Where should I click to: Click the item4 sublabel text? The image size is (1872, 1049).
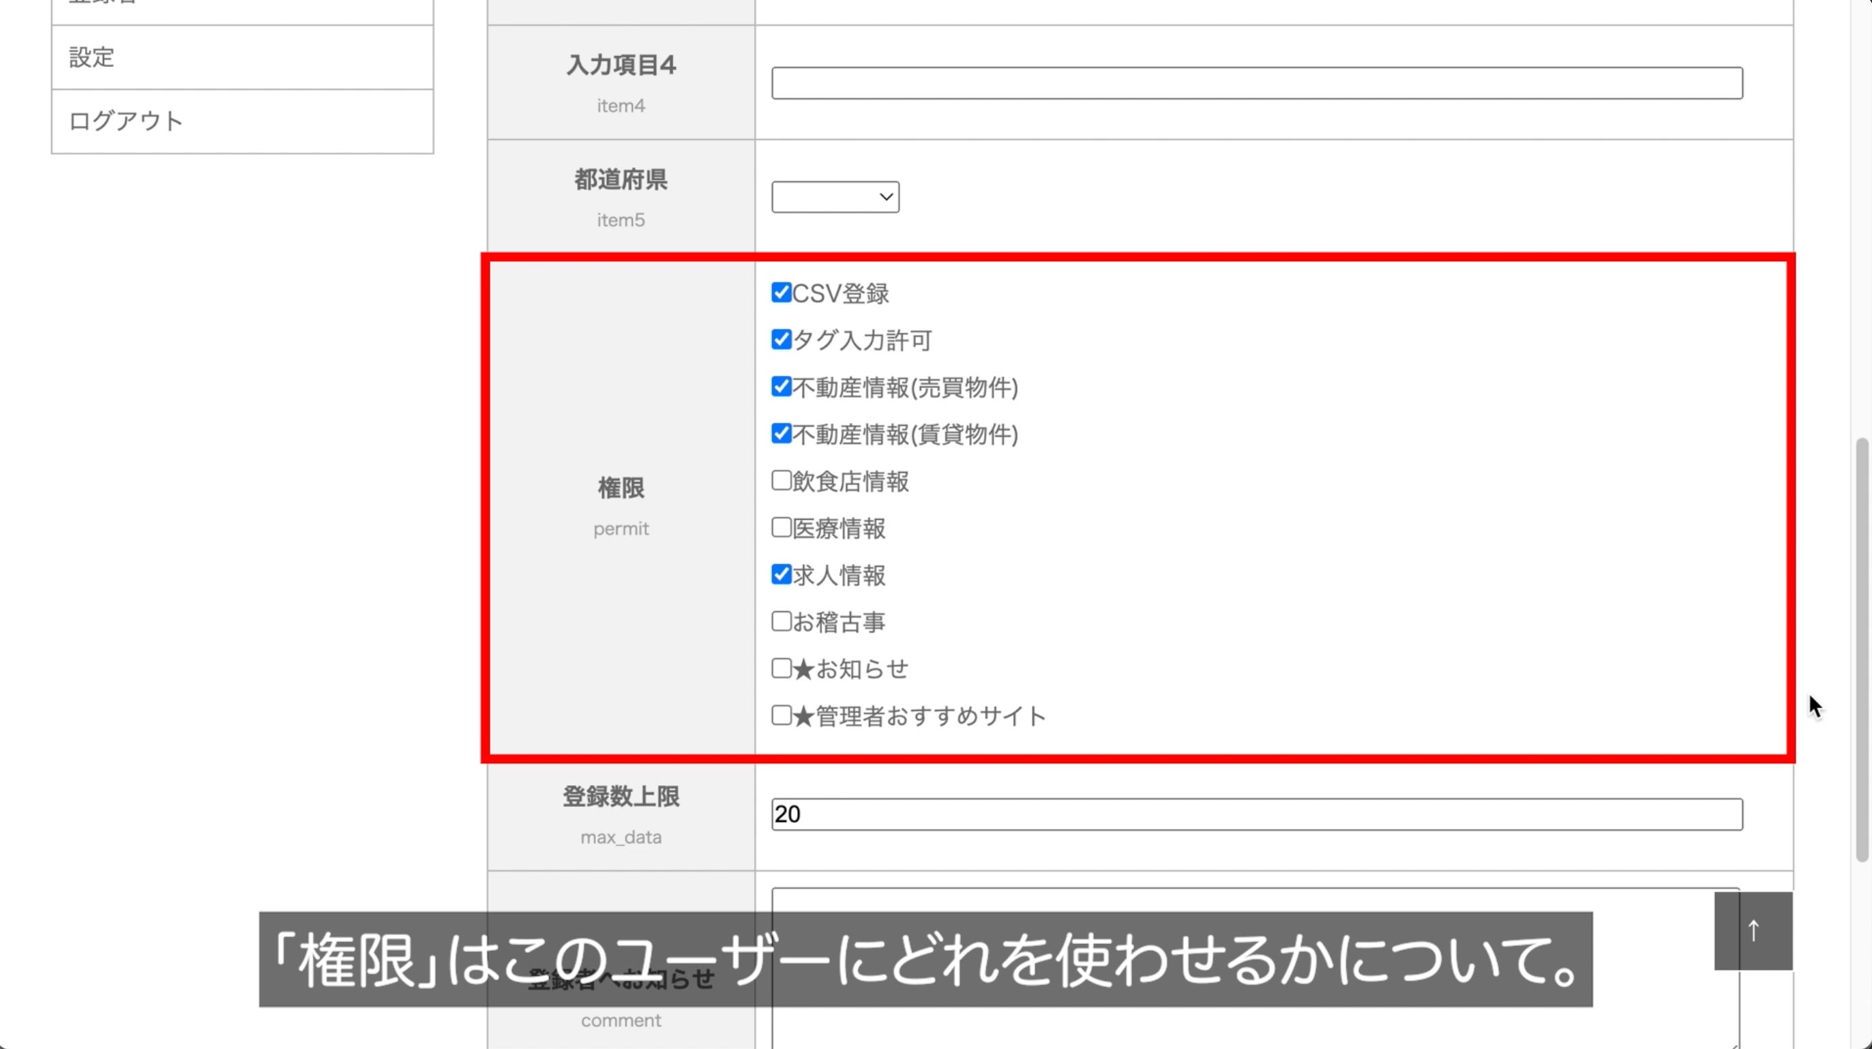[x=621, y=106]
